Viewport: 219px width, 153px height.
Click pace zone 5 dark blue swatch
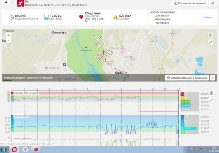pos(182,117)
